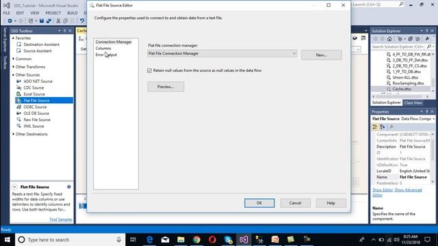
Task: Collapse Flat File Source description pane chevron
Action: 14,187
